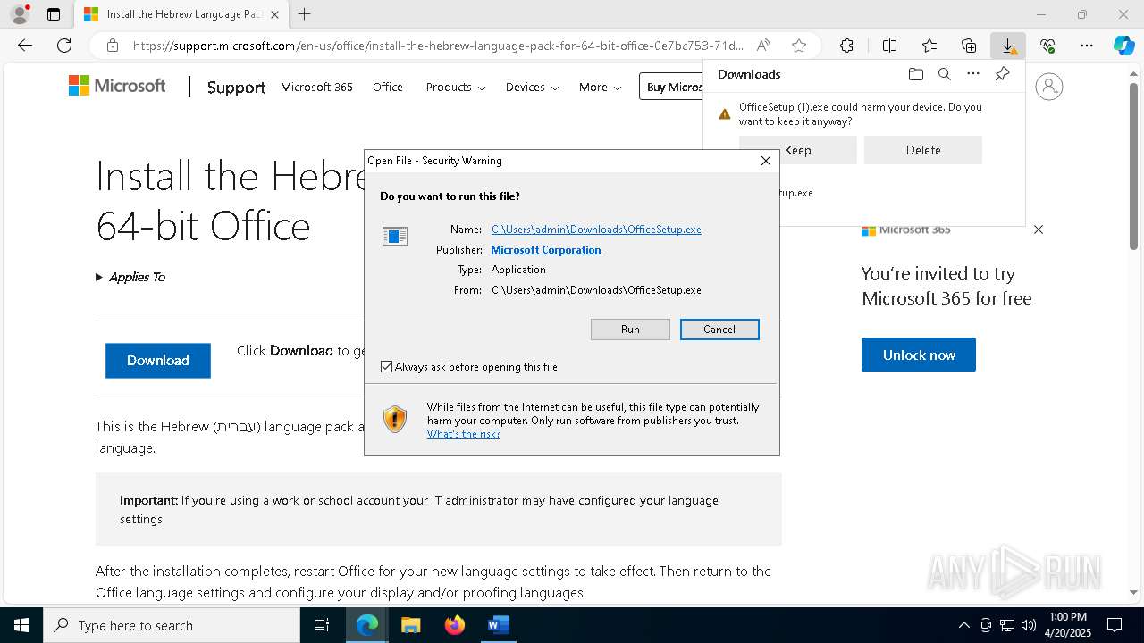
Task: Switch to Word on the taskbar
Action: tap(498, 625)
